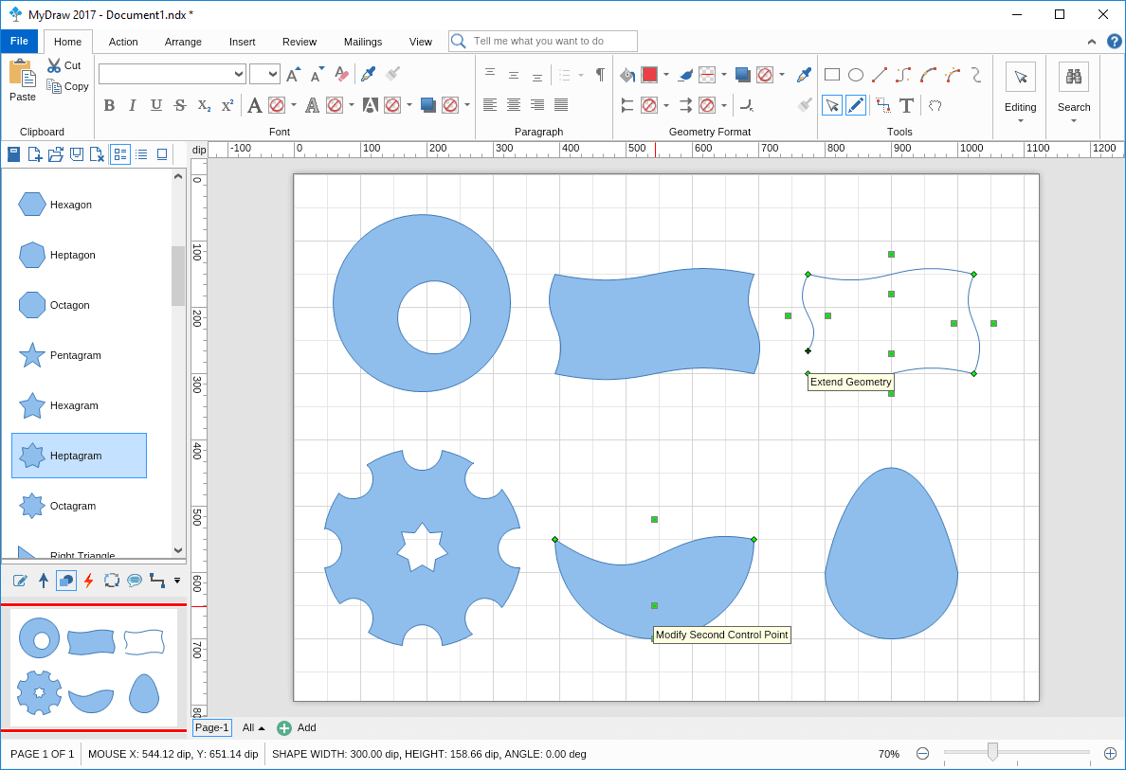Open the File menu
The image size is (1126, 770).
click(x=19, y=41)
